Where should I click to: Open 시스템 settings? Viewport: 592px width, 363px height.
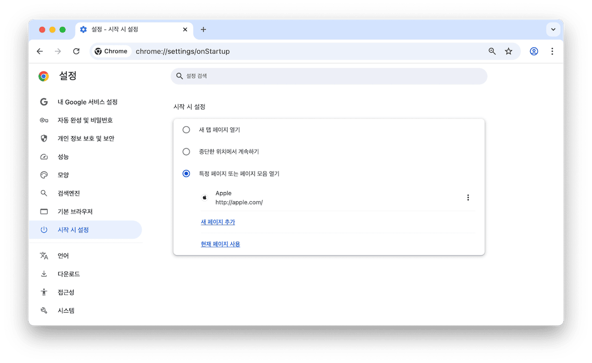(x=85, y=310)
